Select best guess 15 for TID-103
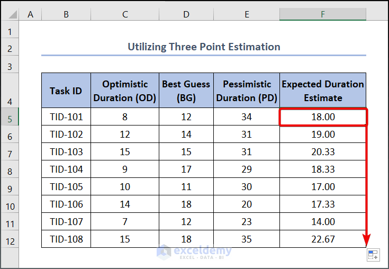Viewport: 389px width, 269px height. coord(186,151)
